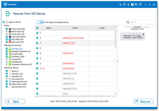
Task: Click the list scroll-up arrow
Action: coord(115,26)
